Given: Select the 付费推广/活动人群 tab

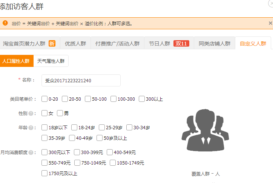Looking at the screenshot, I should click(117, 43).
